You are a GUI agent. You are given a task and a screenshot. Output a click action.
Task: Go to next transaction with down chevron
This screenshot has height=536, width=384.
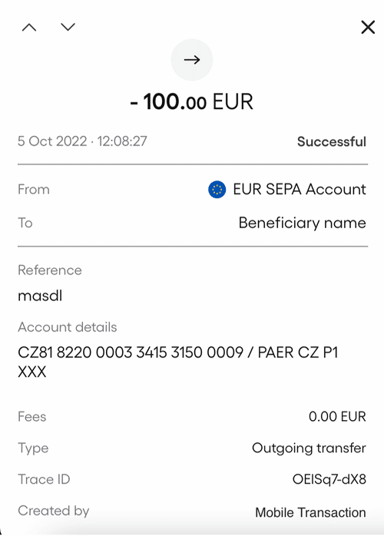tap(68, 27)
